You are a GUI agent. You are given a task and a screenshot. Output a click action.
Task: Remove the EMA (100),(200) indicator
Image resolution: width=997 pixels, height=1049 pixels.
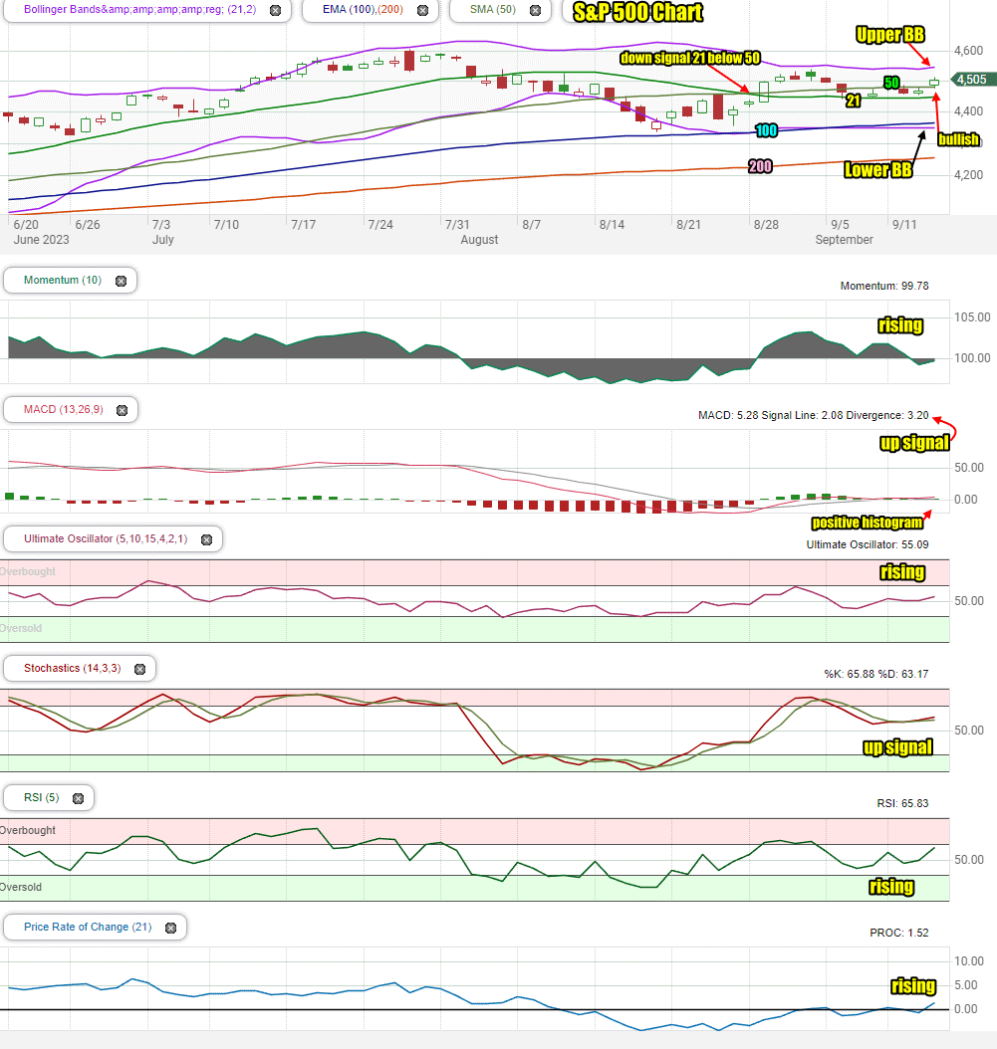[422, 10]
